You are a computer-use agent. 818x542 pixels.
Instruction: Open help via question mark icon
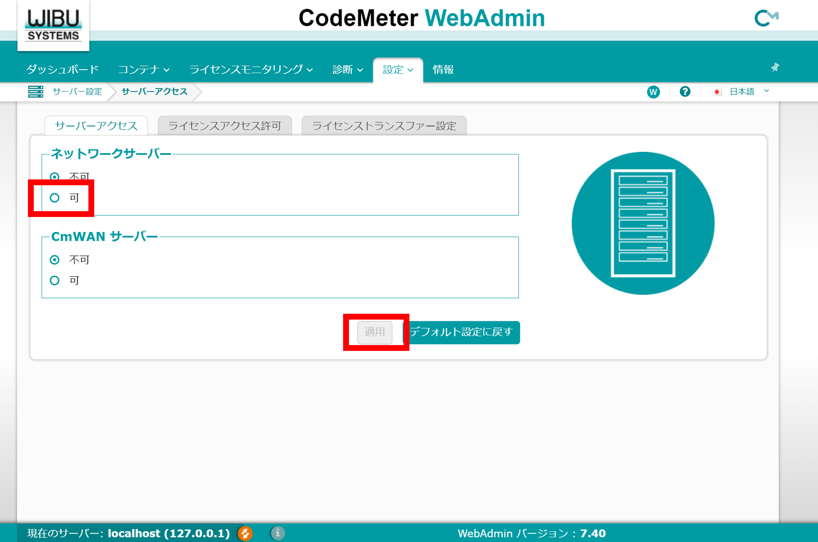pos(685,92)
